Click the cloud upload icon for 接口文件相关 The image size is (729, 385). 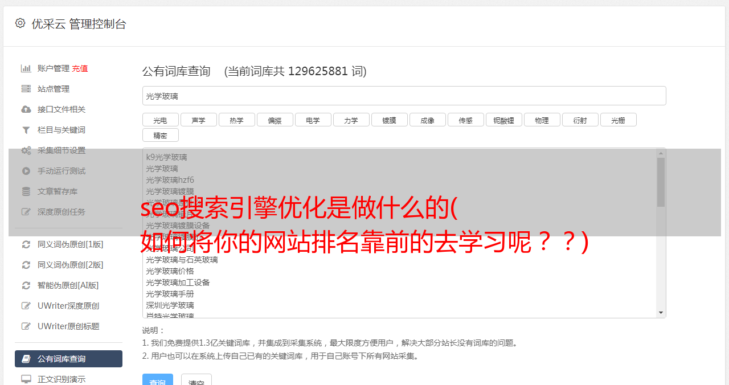coord(26,109)
